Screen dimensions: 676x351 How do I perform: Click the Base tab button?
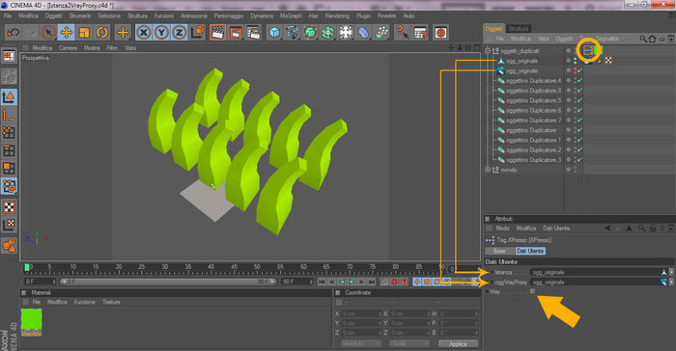(x=499, y=251)
